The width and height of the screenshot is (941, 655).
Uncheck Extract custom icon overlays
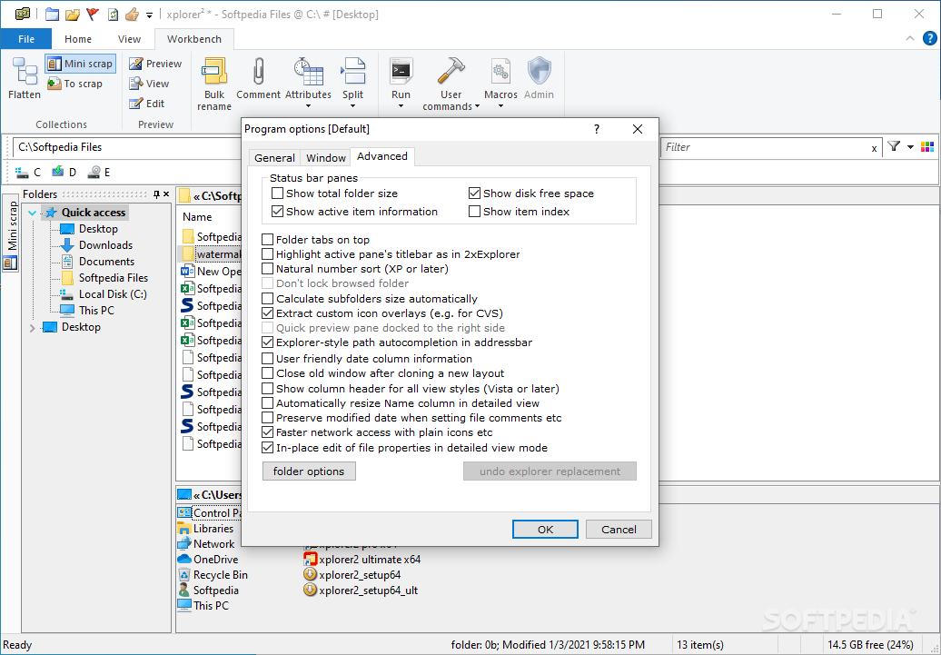268,313
